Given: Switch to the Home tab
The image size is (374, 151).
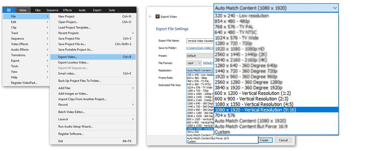Looking at the screenshot, I should (23, 10).
